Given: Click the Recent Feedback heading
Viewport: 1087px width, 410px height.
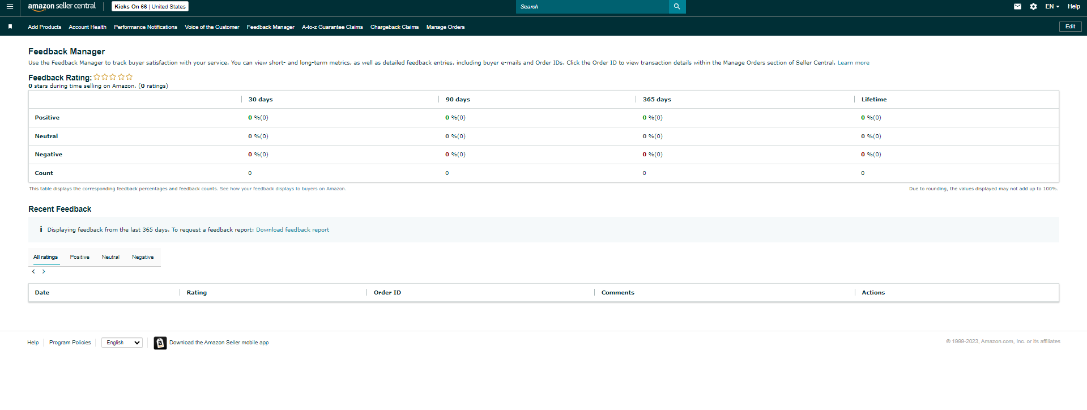Looking at the screenshot, I should tap(60, 210).
